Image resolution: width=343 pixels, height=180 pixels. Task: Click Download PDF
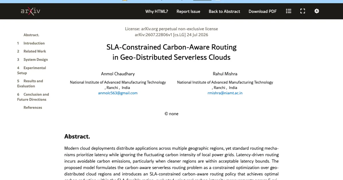263,11
